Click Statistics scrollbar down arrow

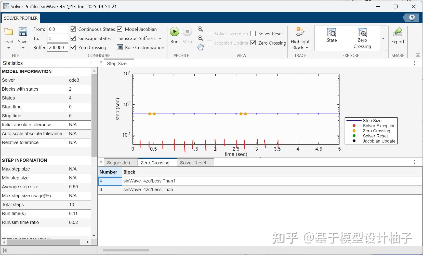94,236
